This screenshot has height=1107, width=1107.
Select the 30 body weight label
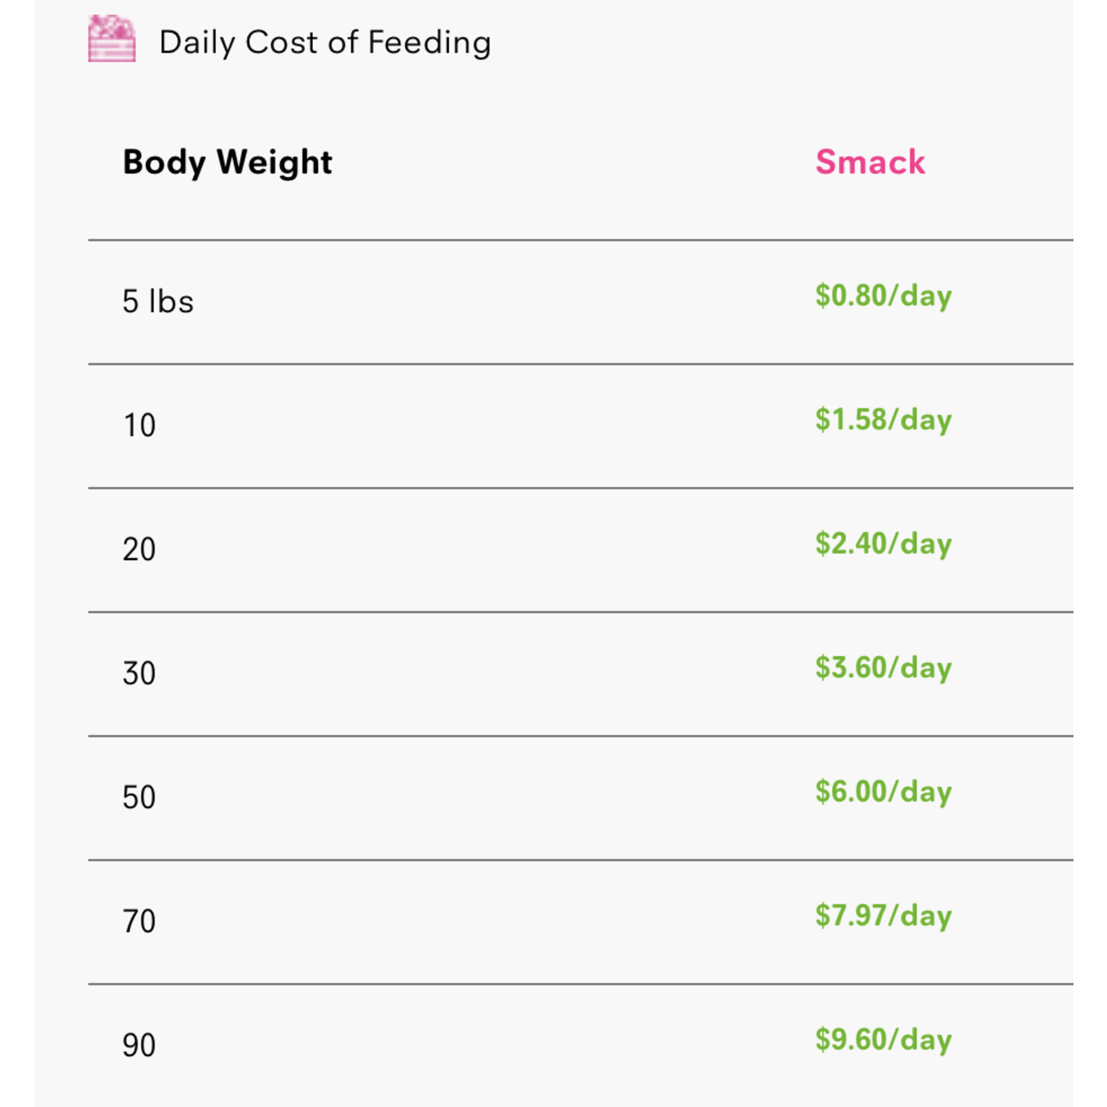pos(139,673)
